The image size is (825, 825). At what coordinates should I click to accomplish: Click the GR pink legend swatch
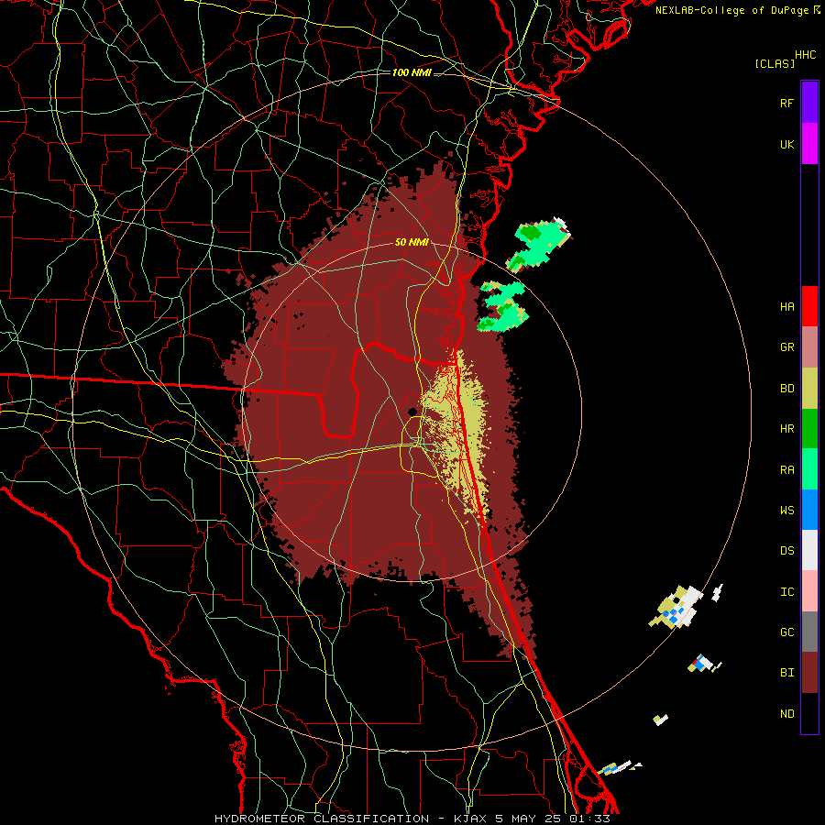809,346
